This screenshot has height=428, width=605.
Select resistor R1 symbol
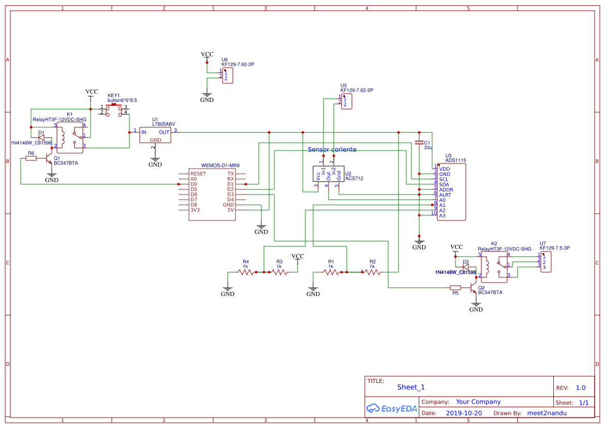point(331,272)
